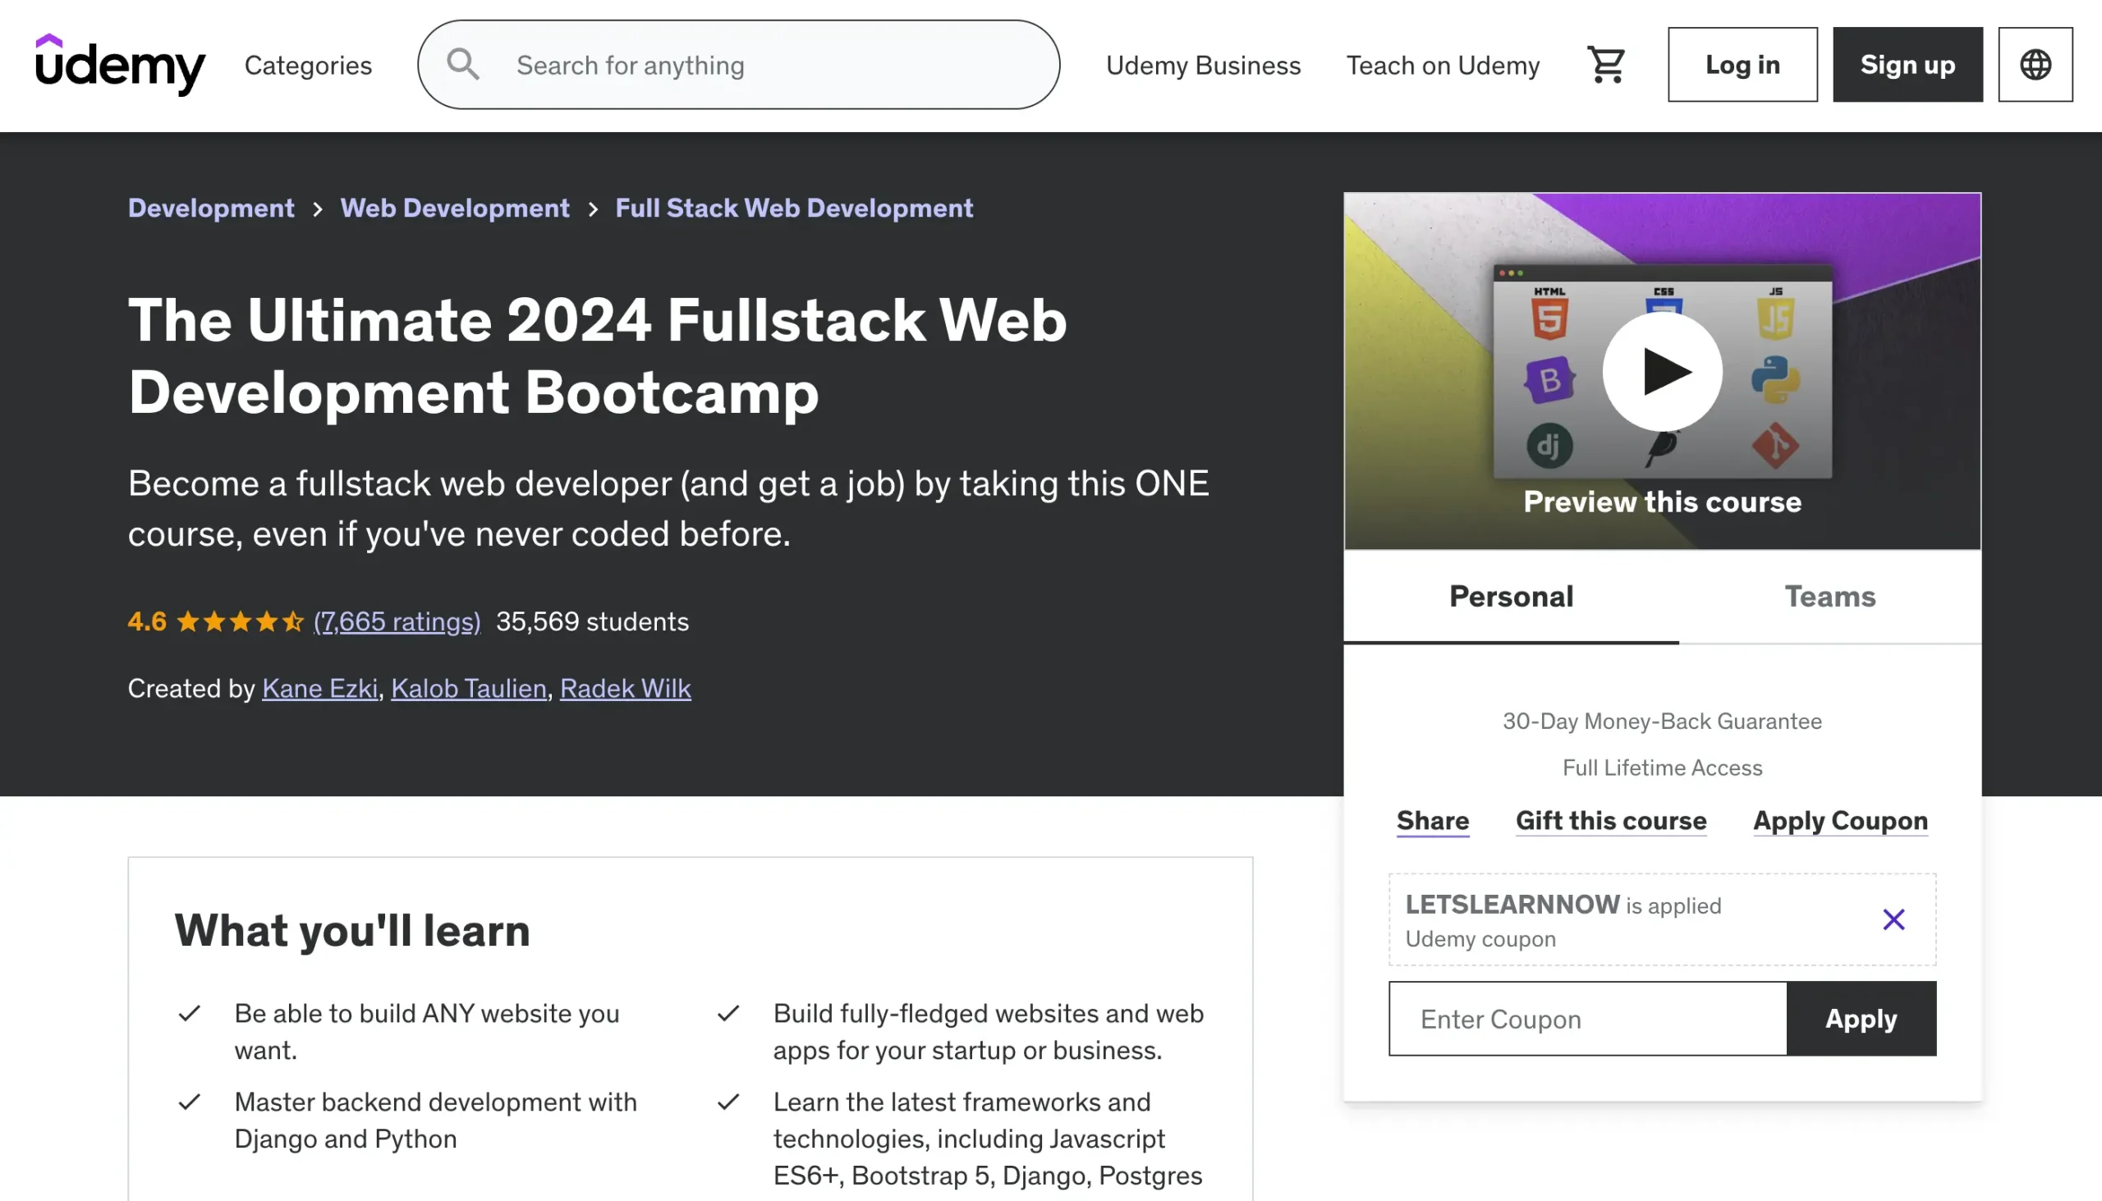Click the globe language selector icon
The image size is (2102, 1201).
tap(2035, 64)
